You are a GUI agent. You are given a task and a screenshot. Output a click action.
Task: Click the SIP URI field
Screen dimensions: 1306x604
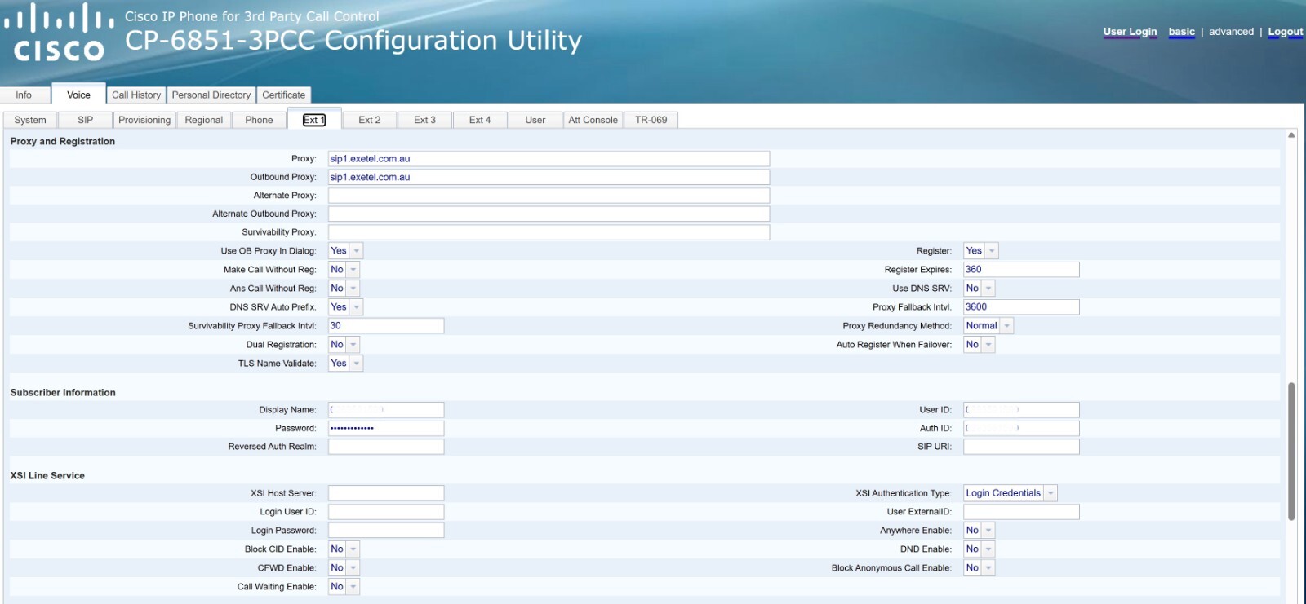[x=1021, y=447]
